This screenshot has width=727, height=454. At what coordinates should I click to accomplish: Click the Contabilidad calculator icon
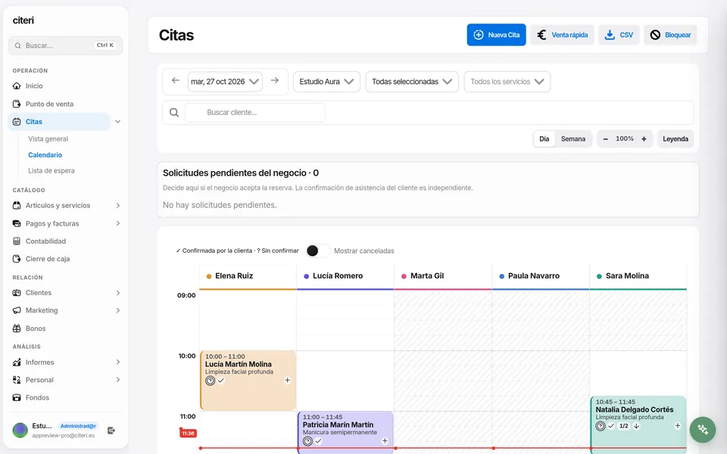point(17,241)
